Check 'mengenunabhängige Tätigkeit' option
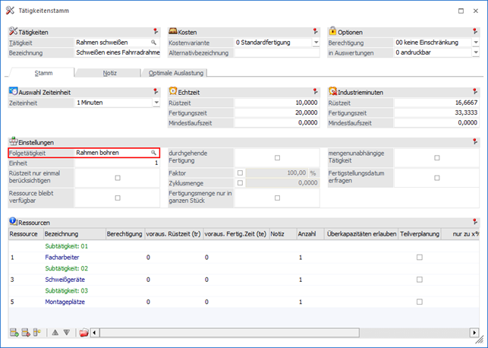 coord(437,157)
